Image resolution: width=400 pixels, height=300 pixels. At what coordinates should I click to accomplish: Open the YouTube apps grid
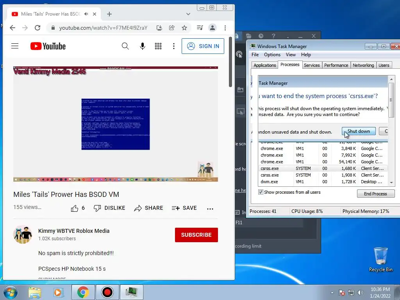coord(158,46)
